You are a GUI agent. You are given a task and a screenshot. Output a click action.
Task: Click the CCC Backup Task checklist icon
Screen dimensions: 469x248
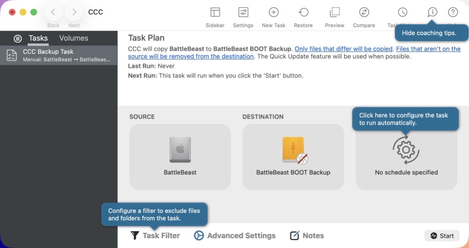(12, 55)
